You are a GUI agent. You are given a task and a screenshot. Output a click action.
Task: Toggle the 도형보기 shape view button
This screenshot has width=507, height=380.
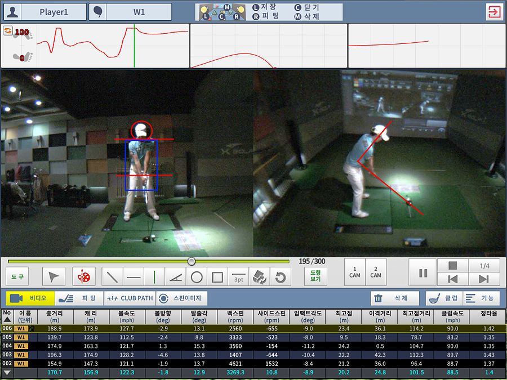[x=315, y=275]
